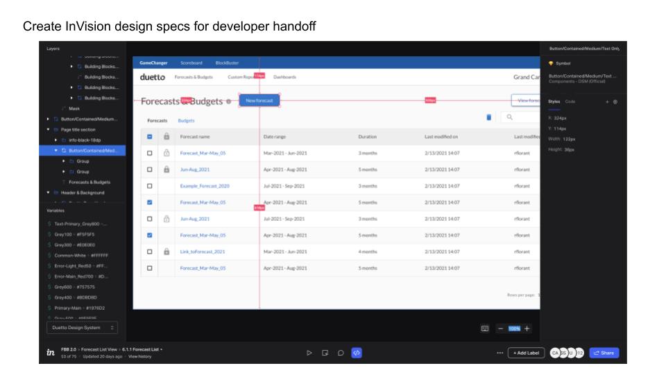Expand the info-black-18dp layer
Image resolution: width=666 pixels, height=375 pixels.
[x=55, y=140]
